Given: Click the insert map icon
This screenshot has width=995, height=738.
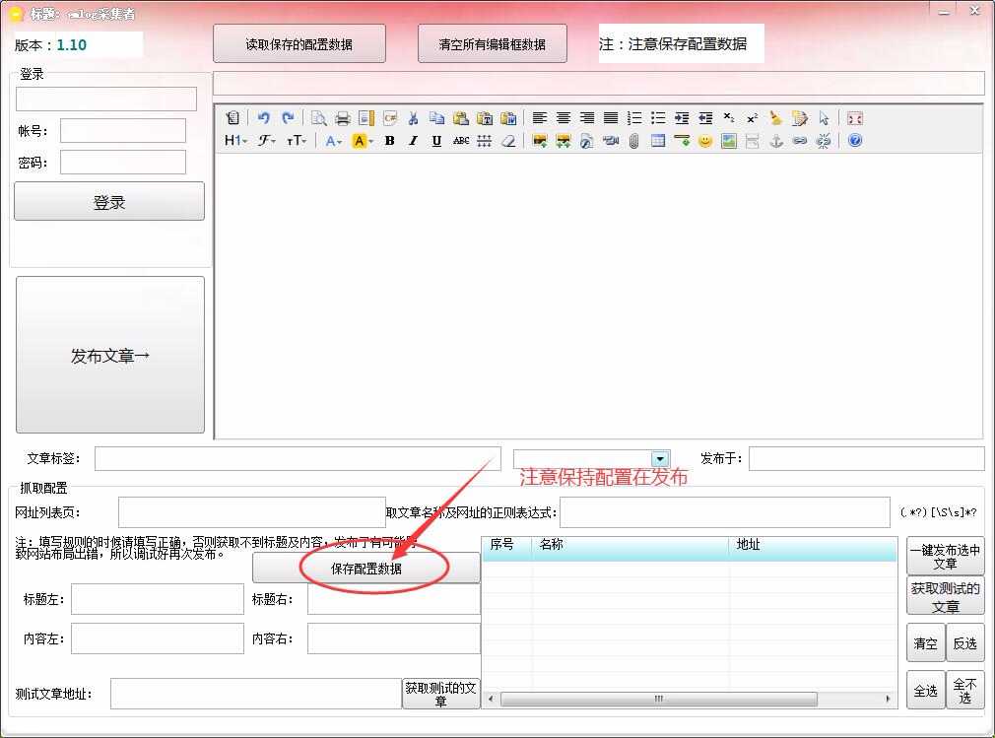Looking at the screenshot, I should 728,140.
